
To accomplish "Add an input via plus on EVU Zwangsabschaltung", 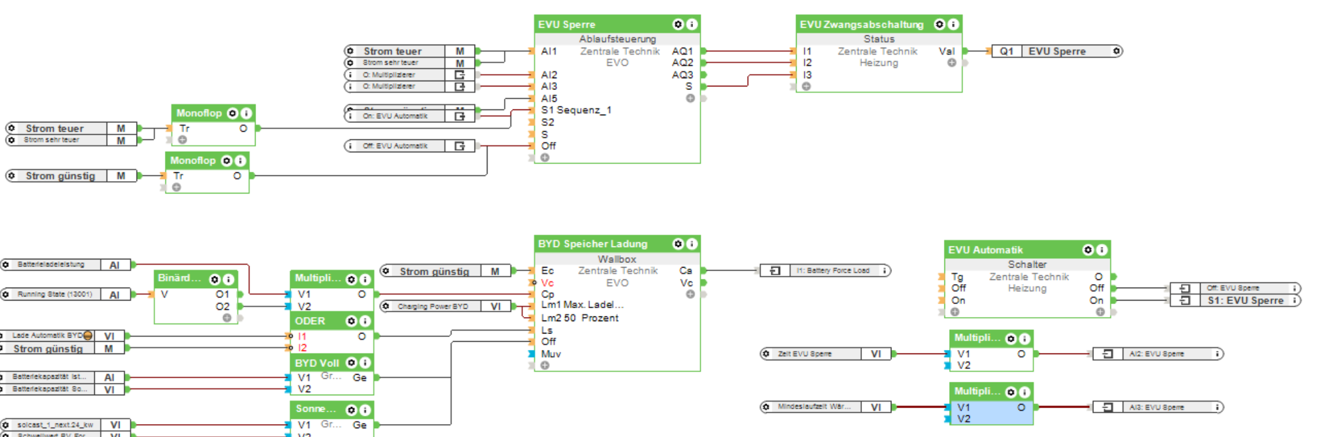I will point(807,86).
